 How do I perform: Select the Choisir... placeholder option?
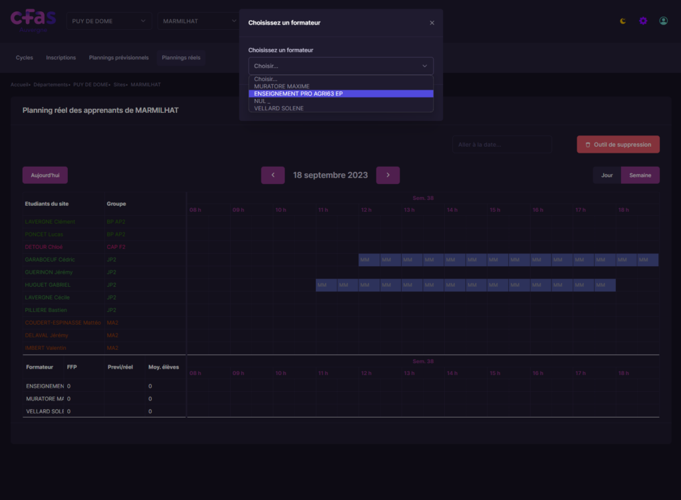pos(341,79)
